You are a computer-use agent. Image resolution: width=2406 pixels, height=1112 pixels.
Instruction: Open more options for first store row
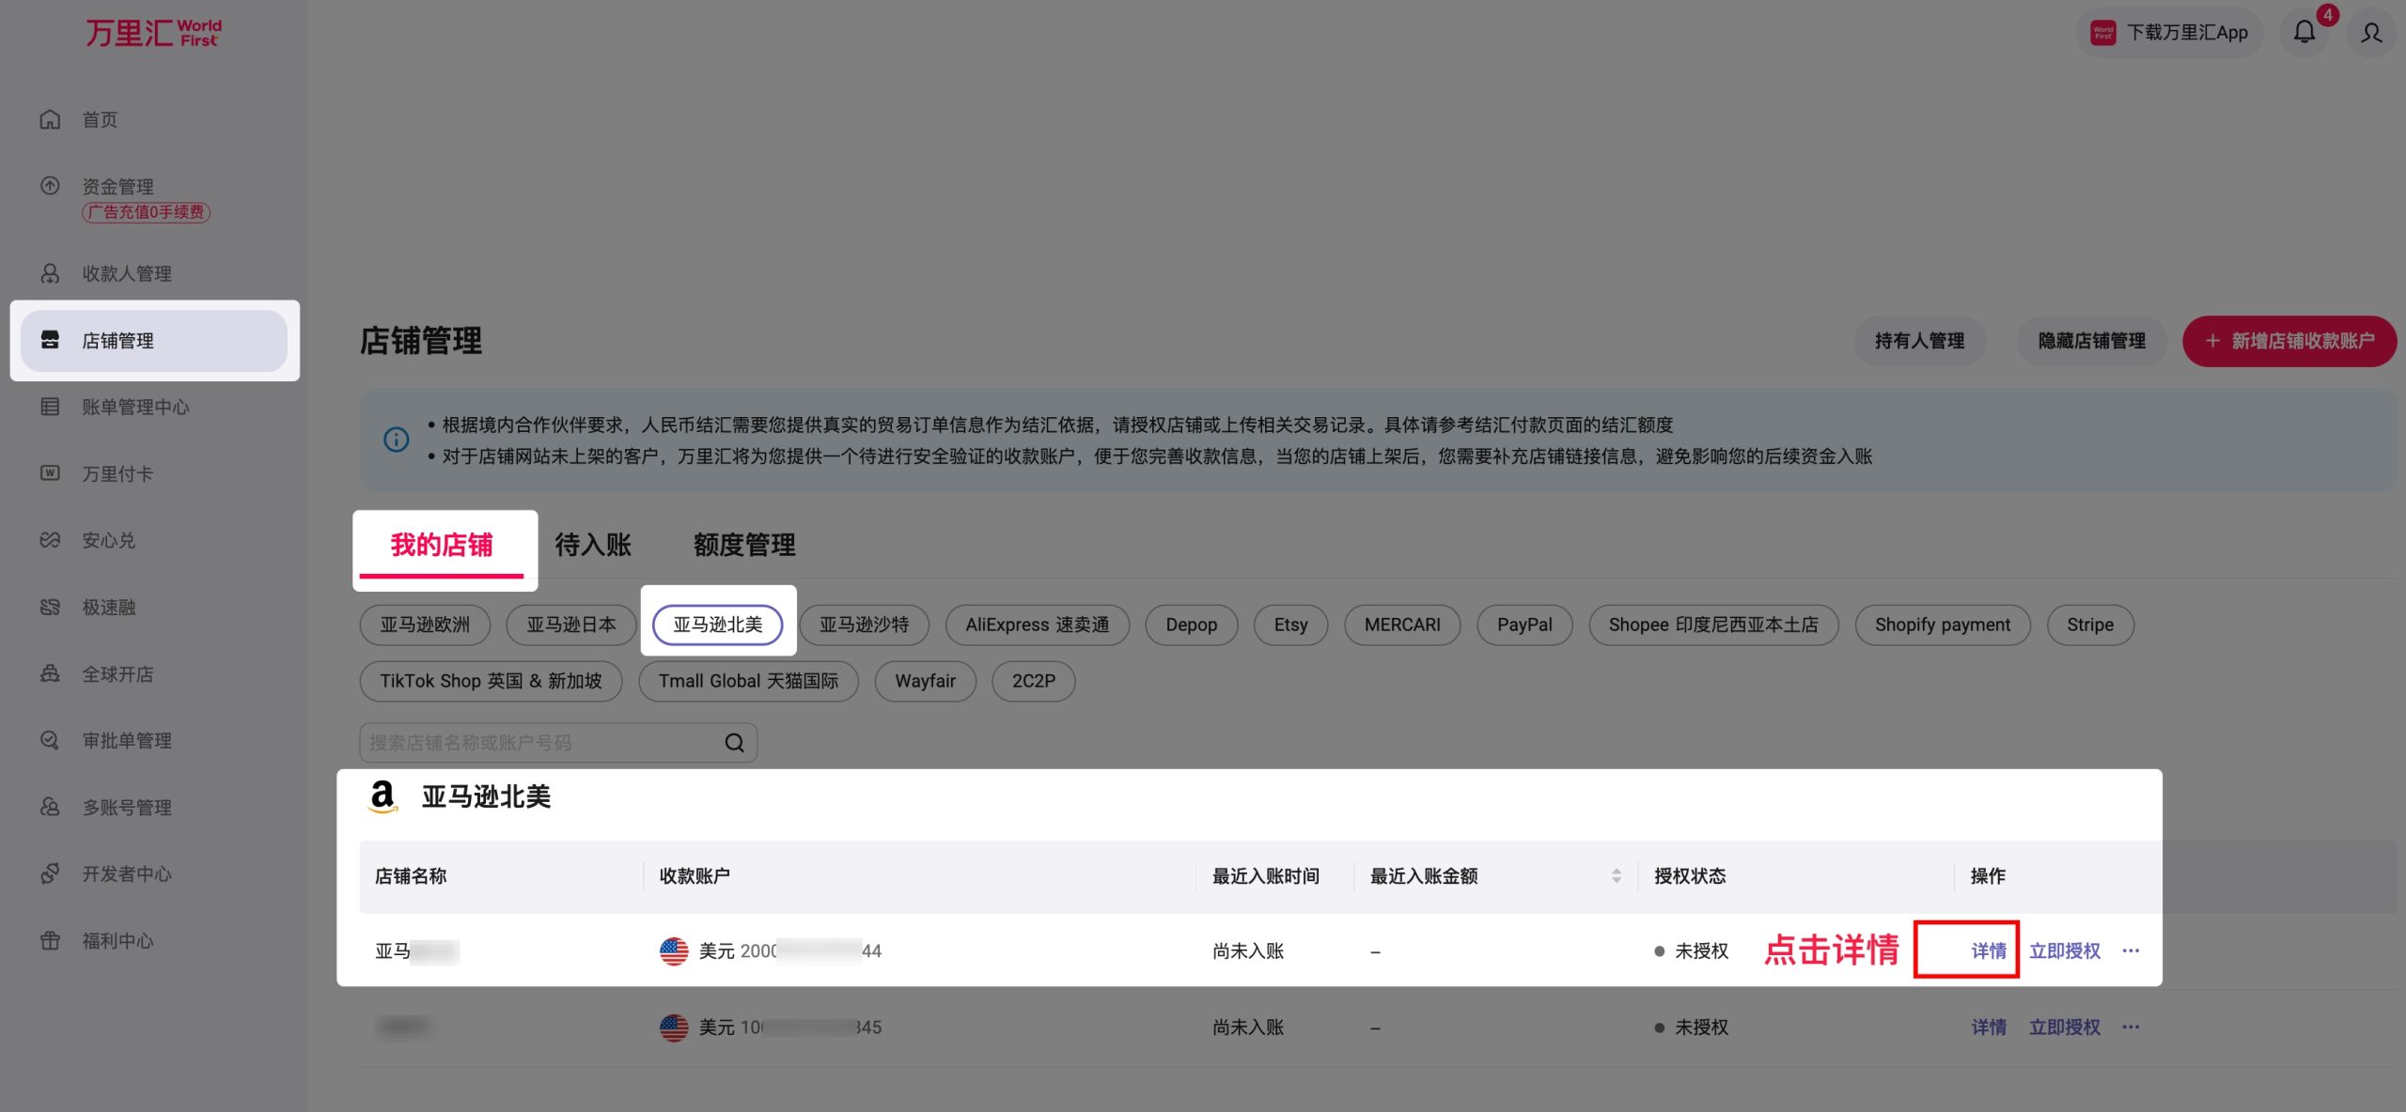tap(2130, 950)
